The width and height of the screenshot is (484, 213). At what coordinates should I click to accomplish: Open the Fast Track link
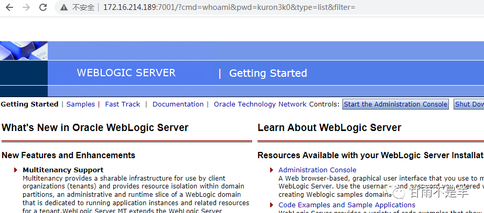pyautogui.click(x=123, y=104)
